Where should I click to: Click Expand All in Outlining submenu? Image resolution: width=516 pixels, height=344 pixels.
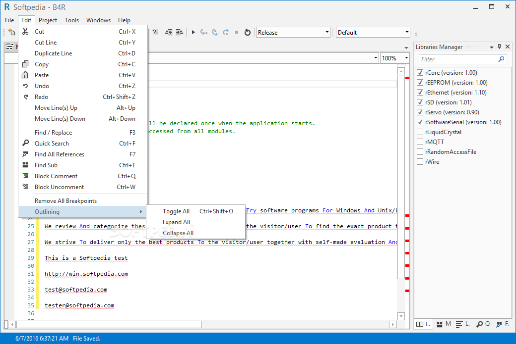(196, 222)
